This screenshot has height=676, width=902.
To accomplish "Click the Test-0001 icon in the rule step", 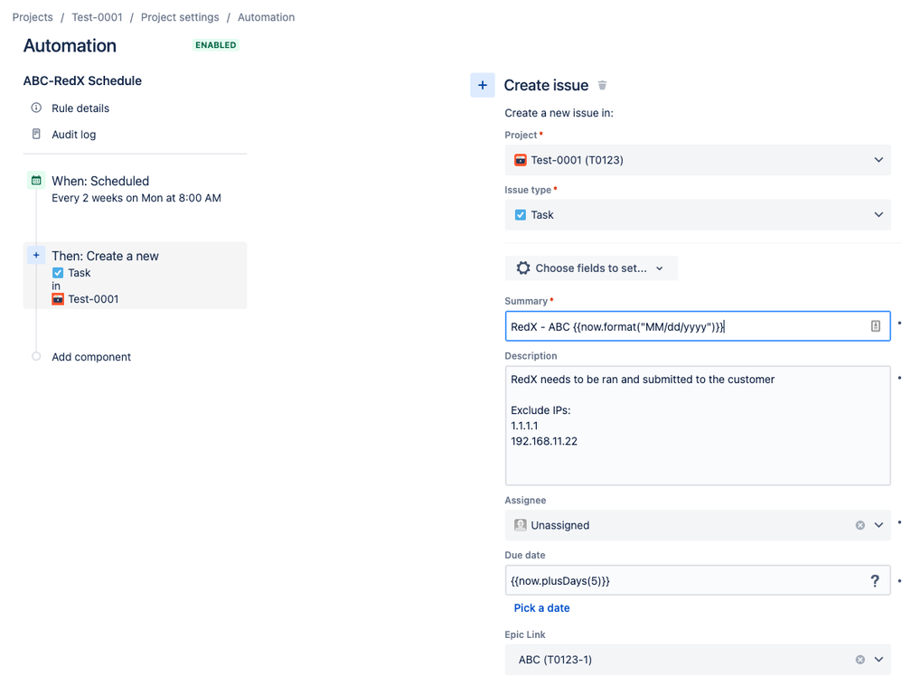I will tap(58, 299).
